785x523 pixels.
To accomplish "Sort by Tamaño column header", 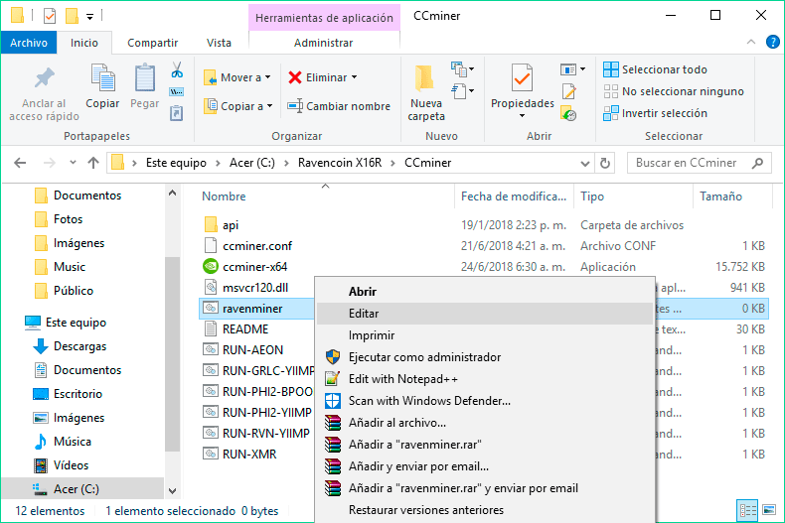I will click(720, 196).
